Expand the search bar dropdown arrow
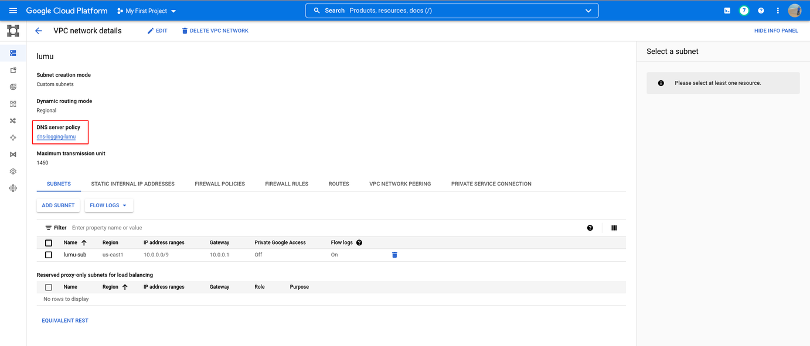Screen dimensions: 810x346 coord(588,11)
